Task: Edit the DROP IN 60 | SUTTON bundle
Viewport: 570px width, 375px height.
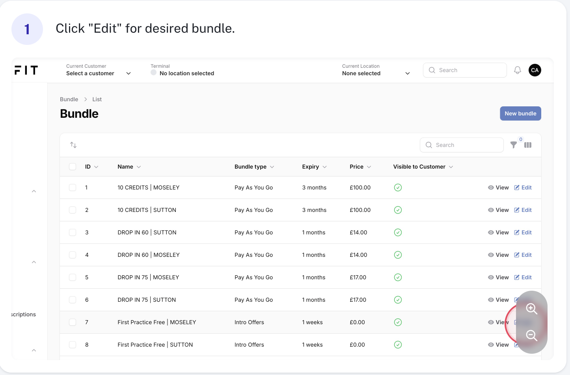Action: [x=523, y=232]
